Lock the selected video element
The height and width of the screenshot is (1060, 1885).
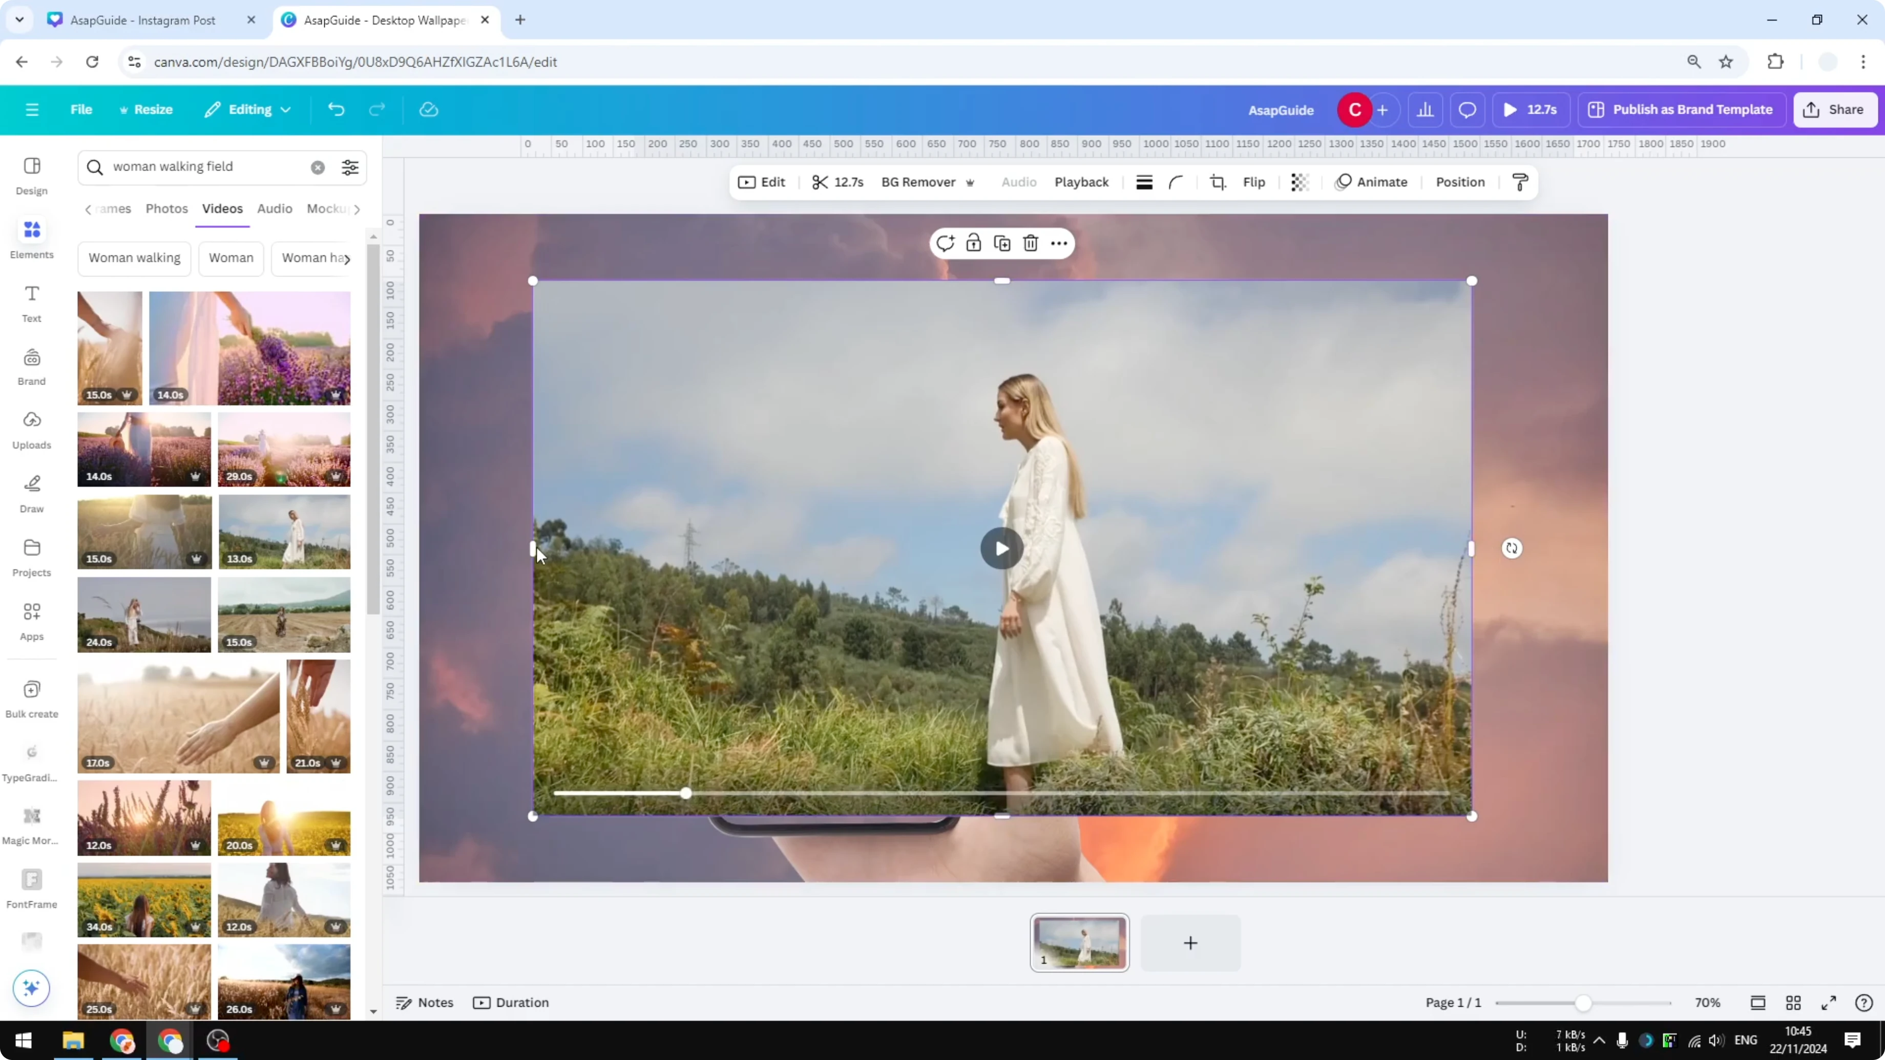(x=973, y=243)
